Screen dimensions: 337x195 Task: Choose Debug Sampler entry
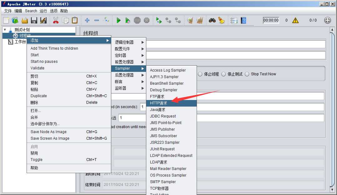[x=172, y=90]
